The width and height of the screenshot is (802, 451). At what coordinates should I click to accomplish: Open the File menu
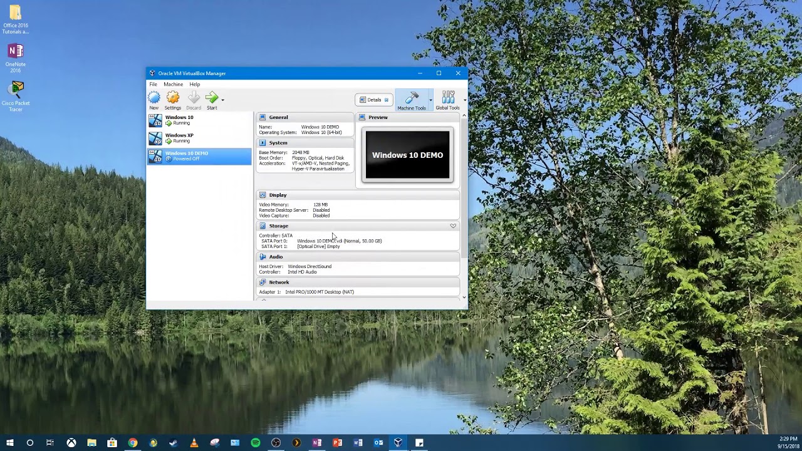(x=154, y=85)
